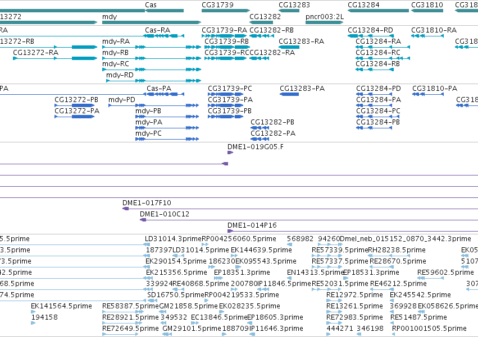The width and height of the screenshot is (478, 337).
Task: Click the CG13284-RB transcript
Action: (375, 70)
